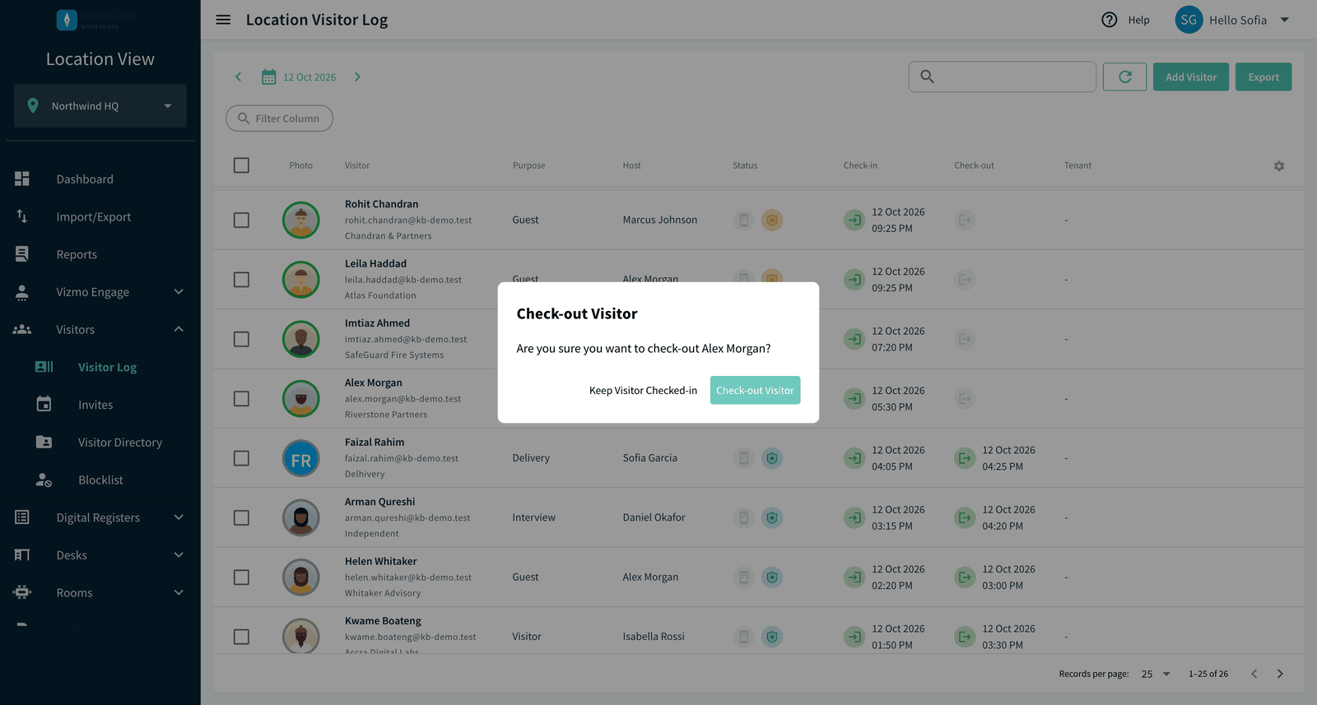
Task: Mark the Arman Qureshi row checkbox
Action: [241, 518]
